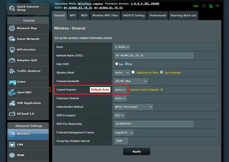Click the Game controller icon

pos(12,82)
